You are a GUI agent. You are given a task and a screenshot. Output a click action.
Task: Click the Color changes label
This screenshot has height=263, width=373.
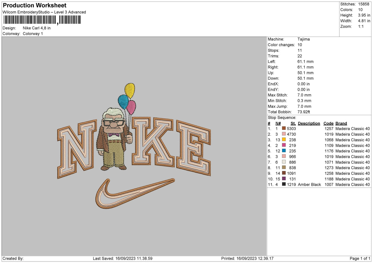(x=281, y=45)
